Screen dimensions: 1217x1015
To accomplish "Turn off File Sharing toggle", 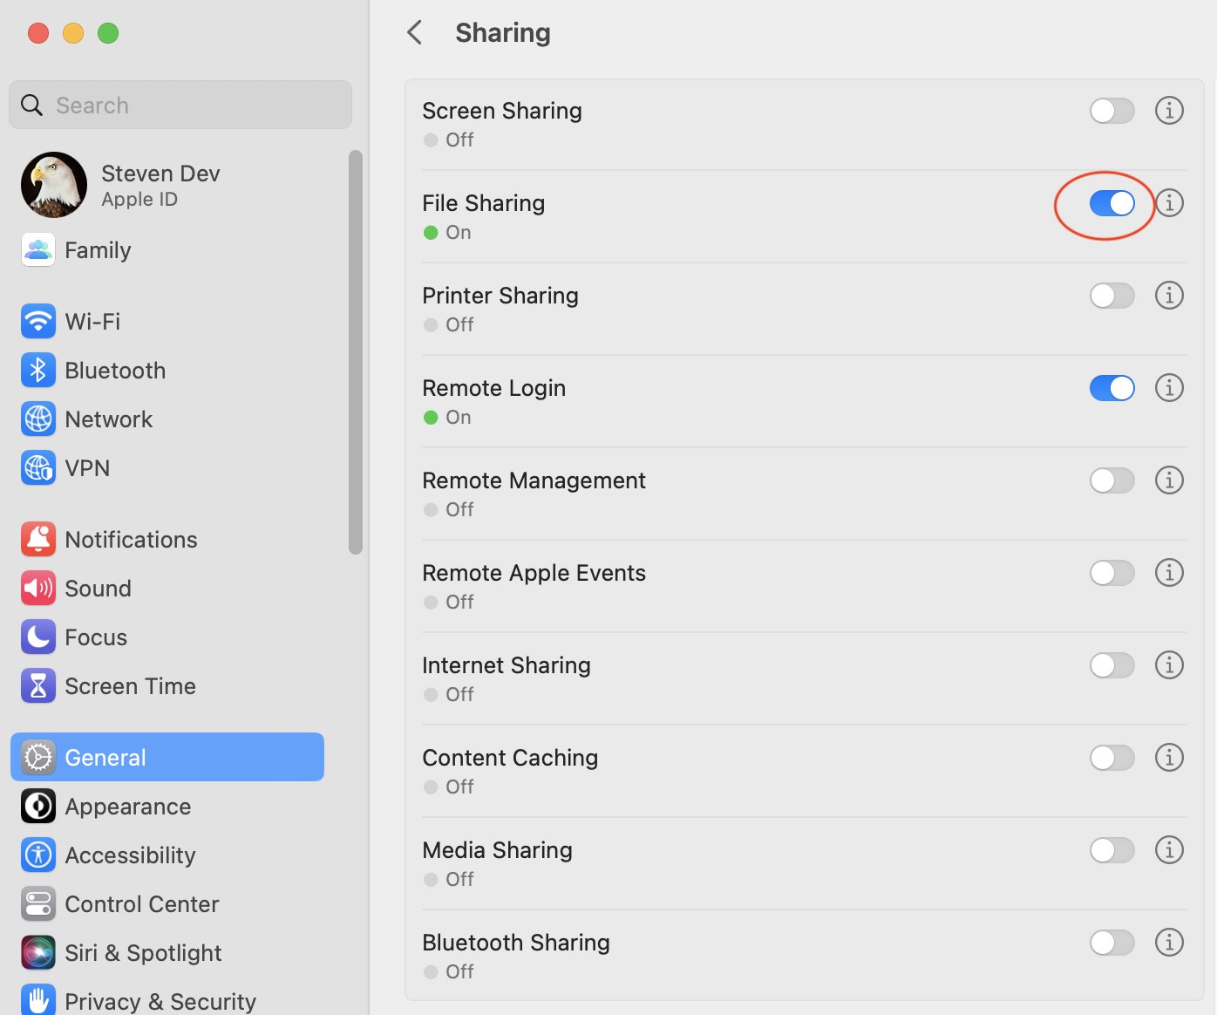I will (x=1112, y=203).
